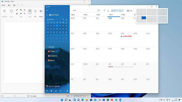182x102 pixels.
Task: Select the Fill bucket tool in Paint
Action: (x=21, y=10)
